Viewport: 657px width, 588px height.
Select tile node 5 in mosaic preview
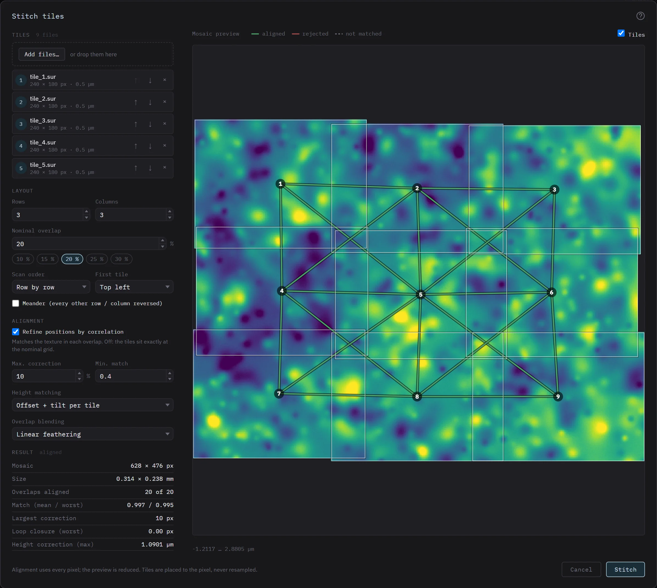coord(420,294)
